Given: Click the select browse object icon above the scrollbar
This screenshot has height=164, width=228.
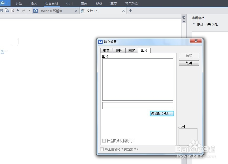Looking at the screenshot, I should point(184,17).
